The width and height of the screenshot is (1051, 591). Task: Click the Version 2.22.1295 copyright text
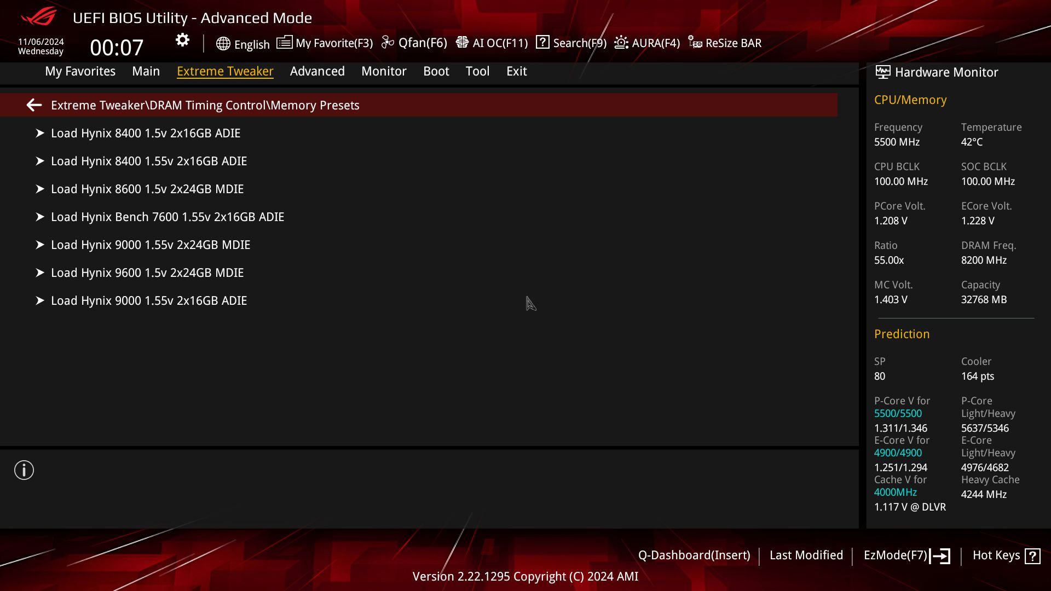[525, 576]
